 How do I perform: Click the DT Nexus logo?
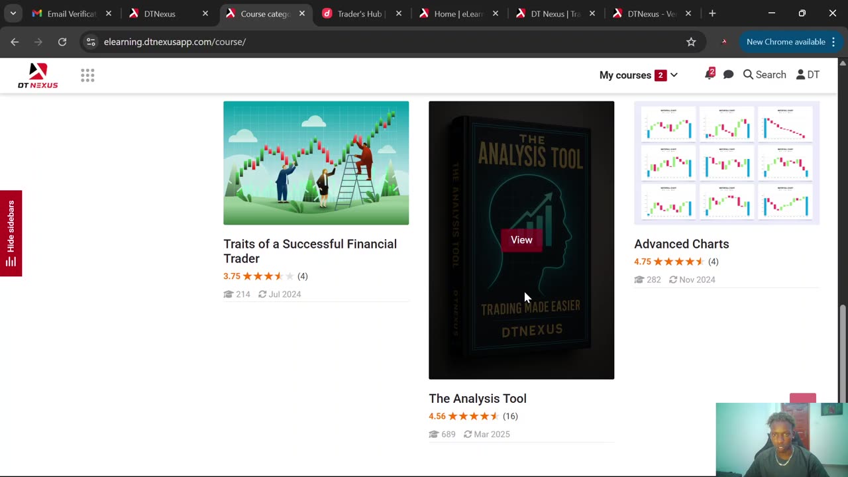(38, 76)
